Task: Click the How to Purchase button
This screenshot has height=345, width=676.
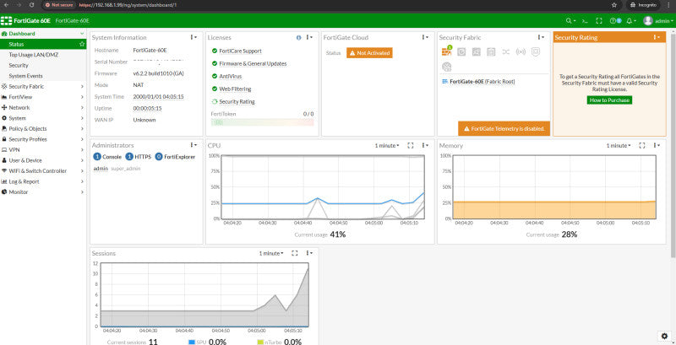Action: pos(609,100)
